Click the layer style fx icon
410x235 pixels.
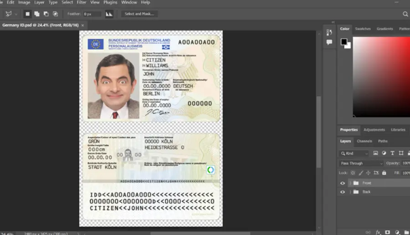point(378,232)
